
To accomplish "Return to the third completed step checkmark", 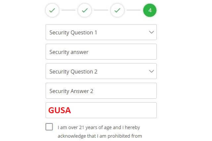I will pyautogui.click(x=117, y=10).
